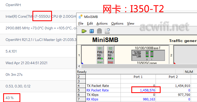The image size is (197, 102).
Task: Open the File menu
Action: (81, 24)
